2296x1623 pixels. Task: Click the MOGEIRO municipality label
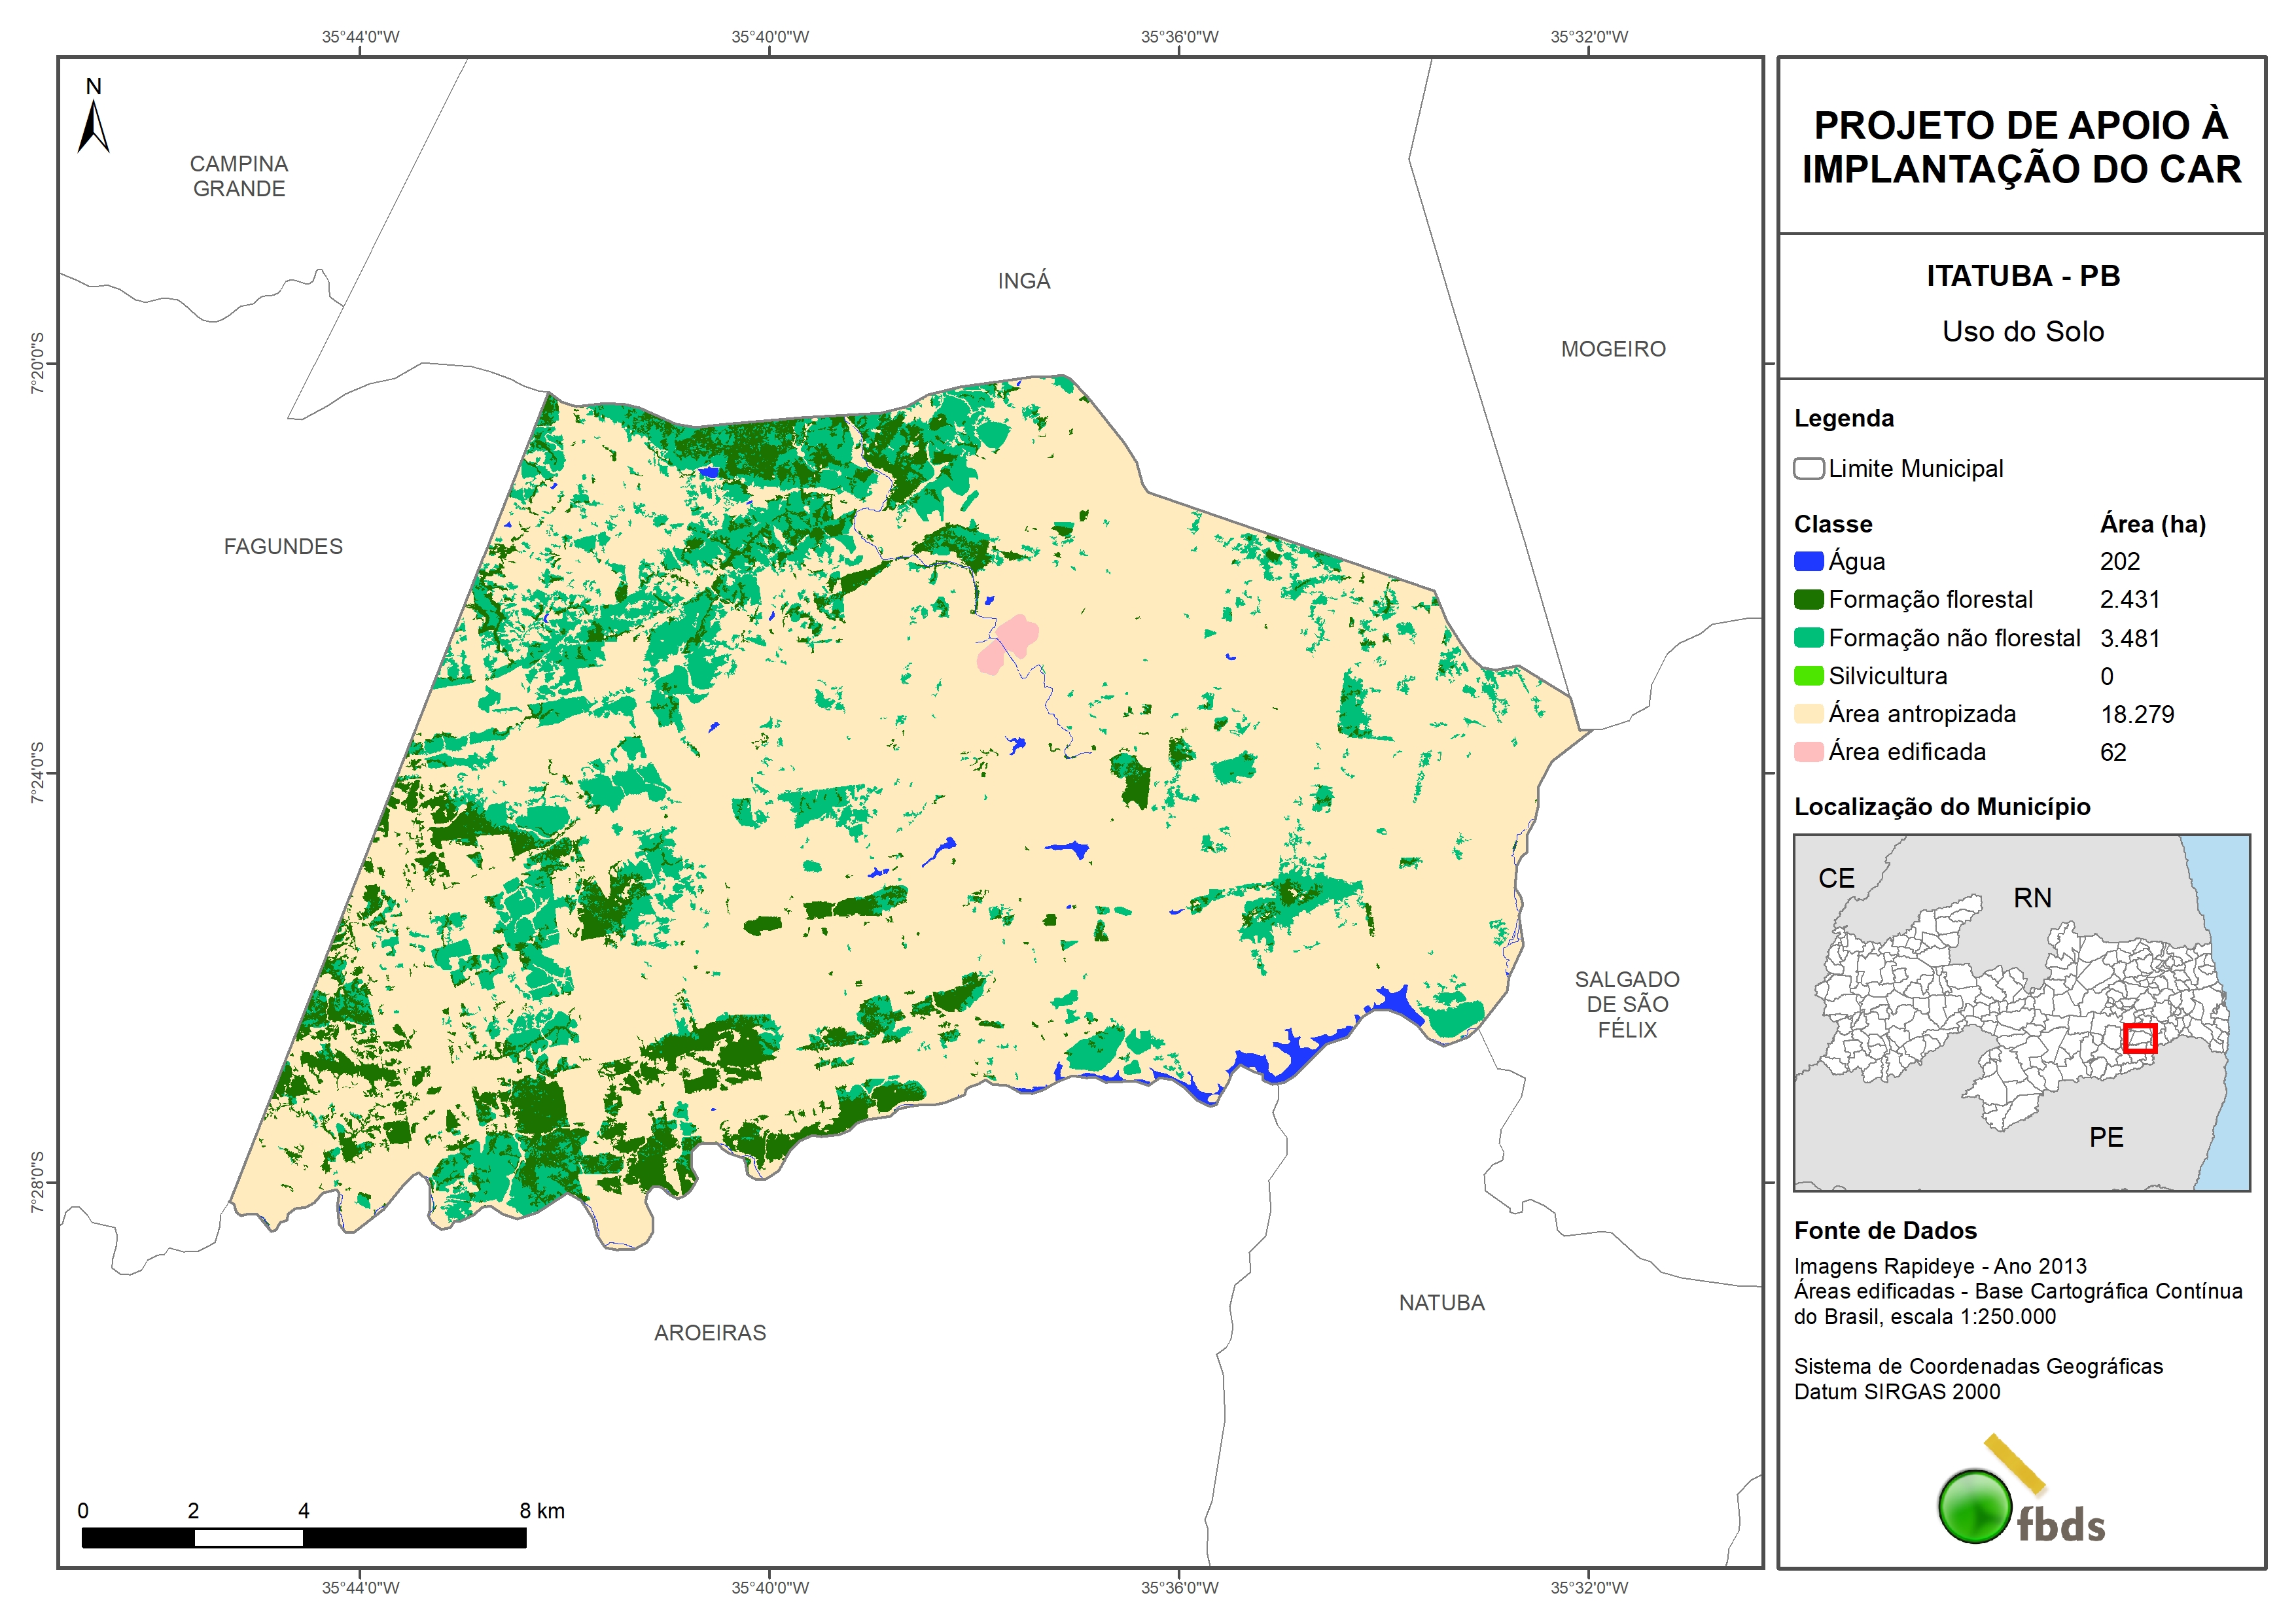click(1613, 349)
